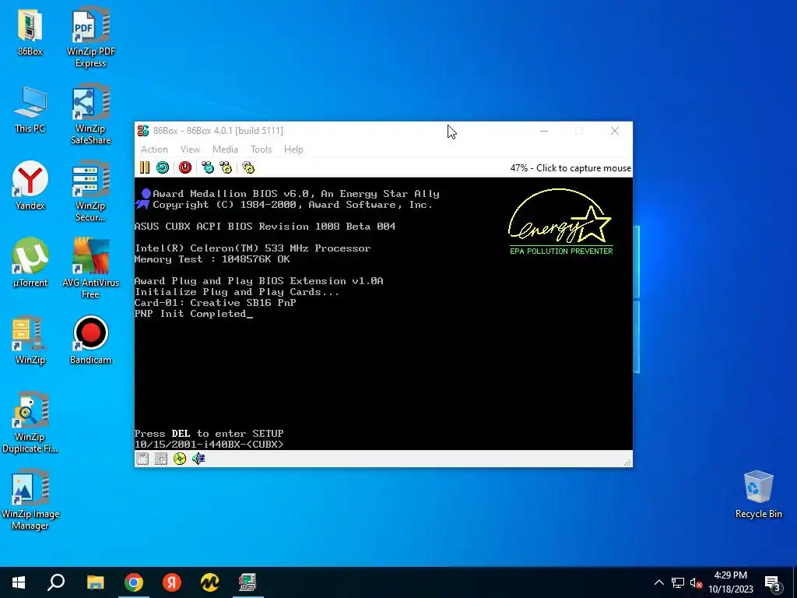Click second floppy drive status bar icon
Image resolution: width=797 pixels, height=598 pixels.
click(160, 459)
